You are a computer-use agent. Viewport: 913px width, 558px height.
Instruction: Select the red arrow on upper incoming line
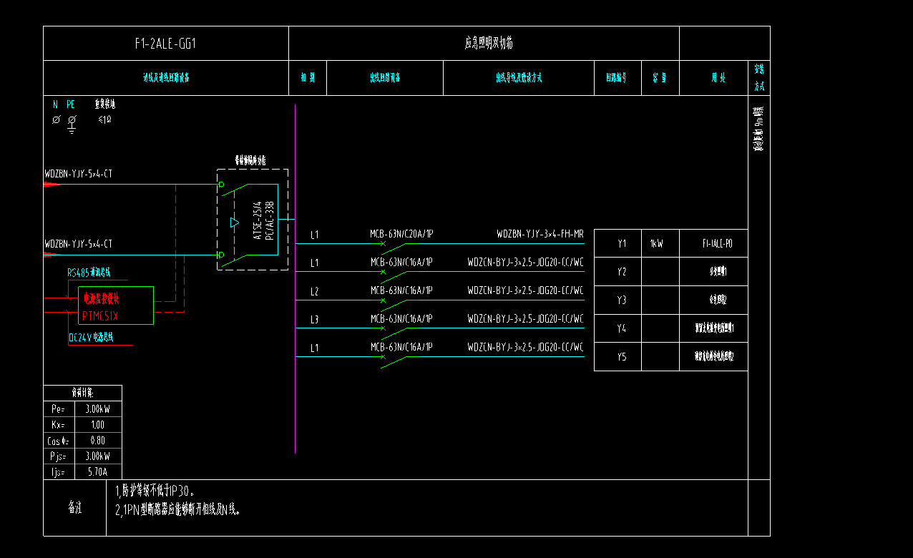click(x=52, y=185)
